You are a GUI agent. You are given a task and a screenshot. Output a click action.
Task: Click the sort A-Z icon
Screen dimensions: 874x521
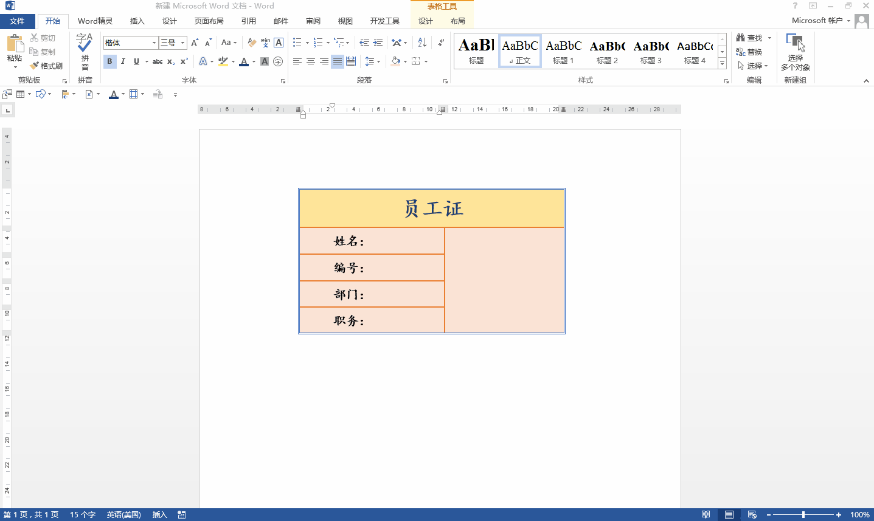422,43
